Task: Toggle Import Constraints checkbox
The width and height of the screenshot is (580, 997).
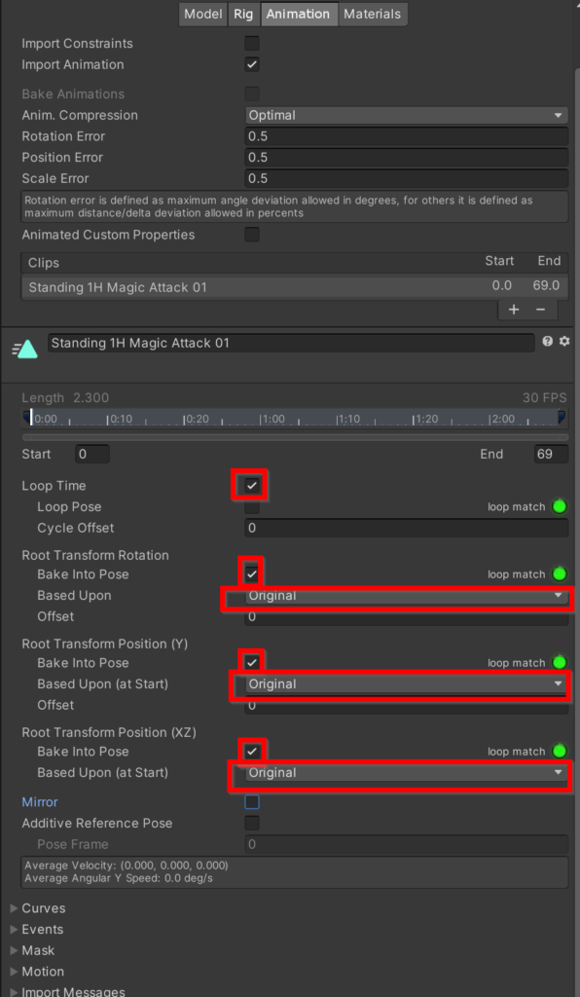Action: pos(252,43)
